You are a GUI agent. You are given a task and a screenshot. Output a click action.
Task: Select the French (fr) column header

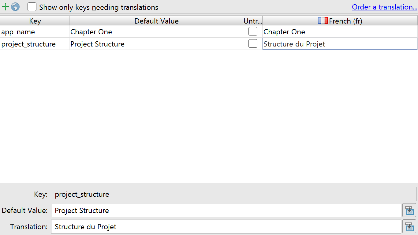click(340, 21)
